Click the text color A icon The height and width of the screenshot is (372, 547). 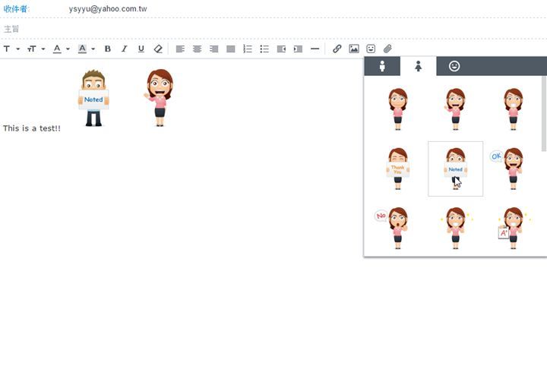pos(57,49)
